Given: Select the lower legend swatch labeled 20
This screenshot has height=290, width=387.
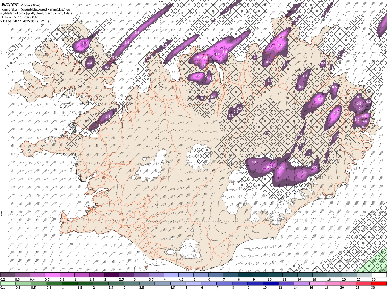Looking at the screenshot, I should coord(348,284).
